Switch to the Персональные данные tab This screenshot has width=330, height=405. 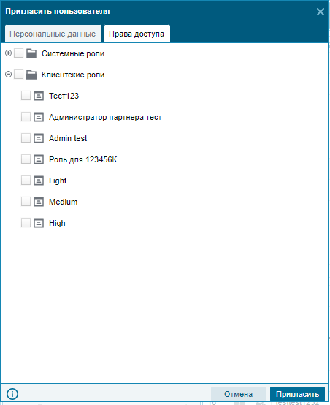point(53,34)
